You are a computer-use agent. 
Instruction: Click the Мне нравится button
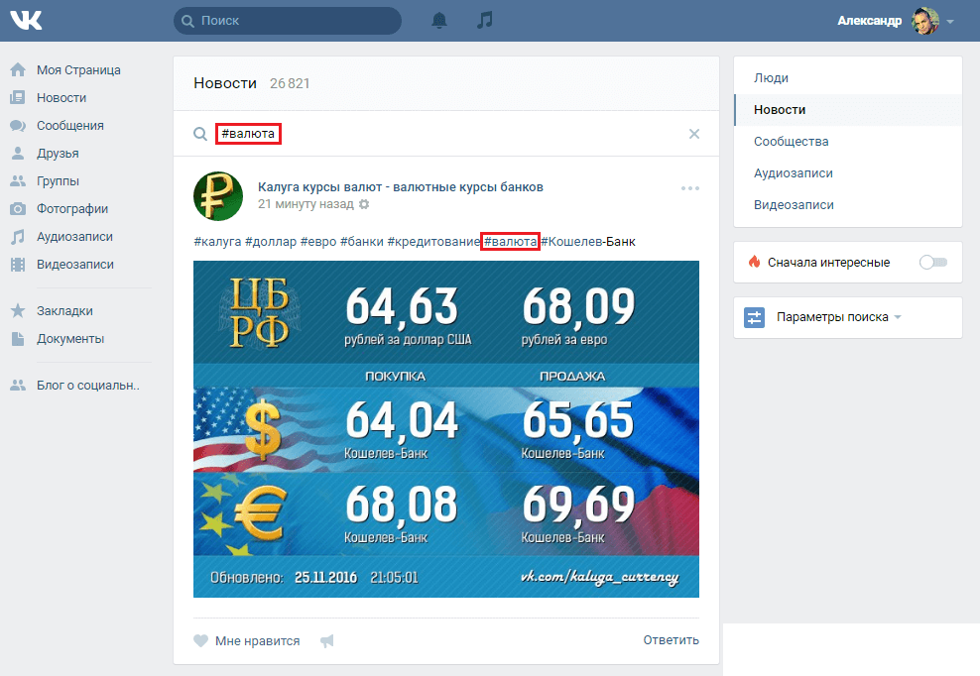tap(246, 641)
